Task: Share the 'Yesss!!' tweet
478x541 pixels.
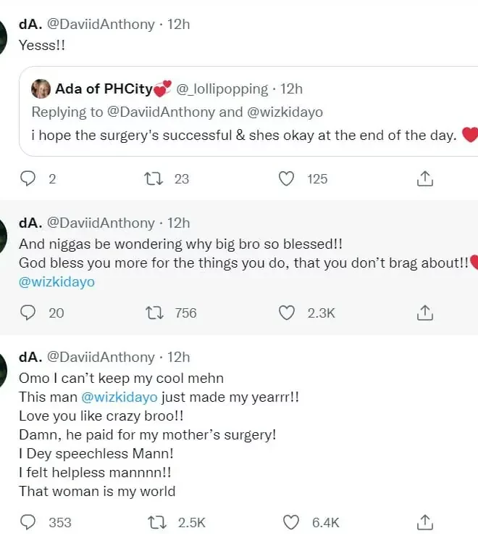Action: 425,178
